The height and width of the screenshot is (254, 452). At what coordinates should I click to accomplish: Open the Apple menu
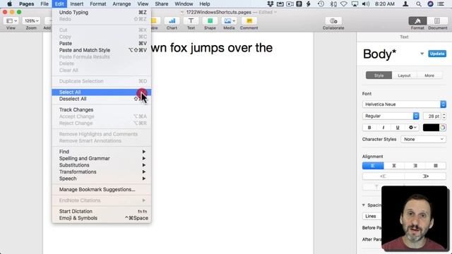click(x=9, y=4)
